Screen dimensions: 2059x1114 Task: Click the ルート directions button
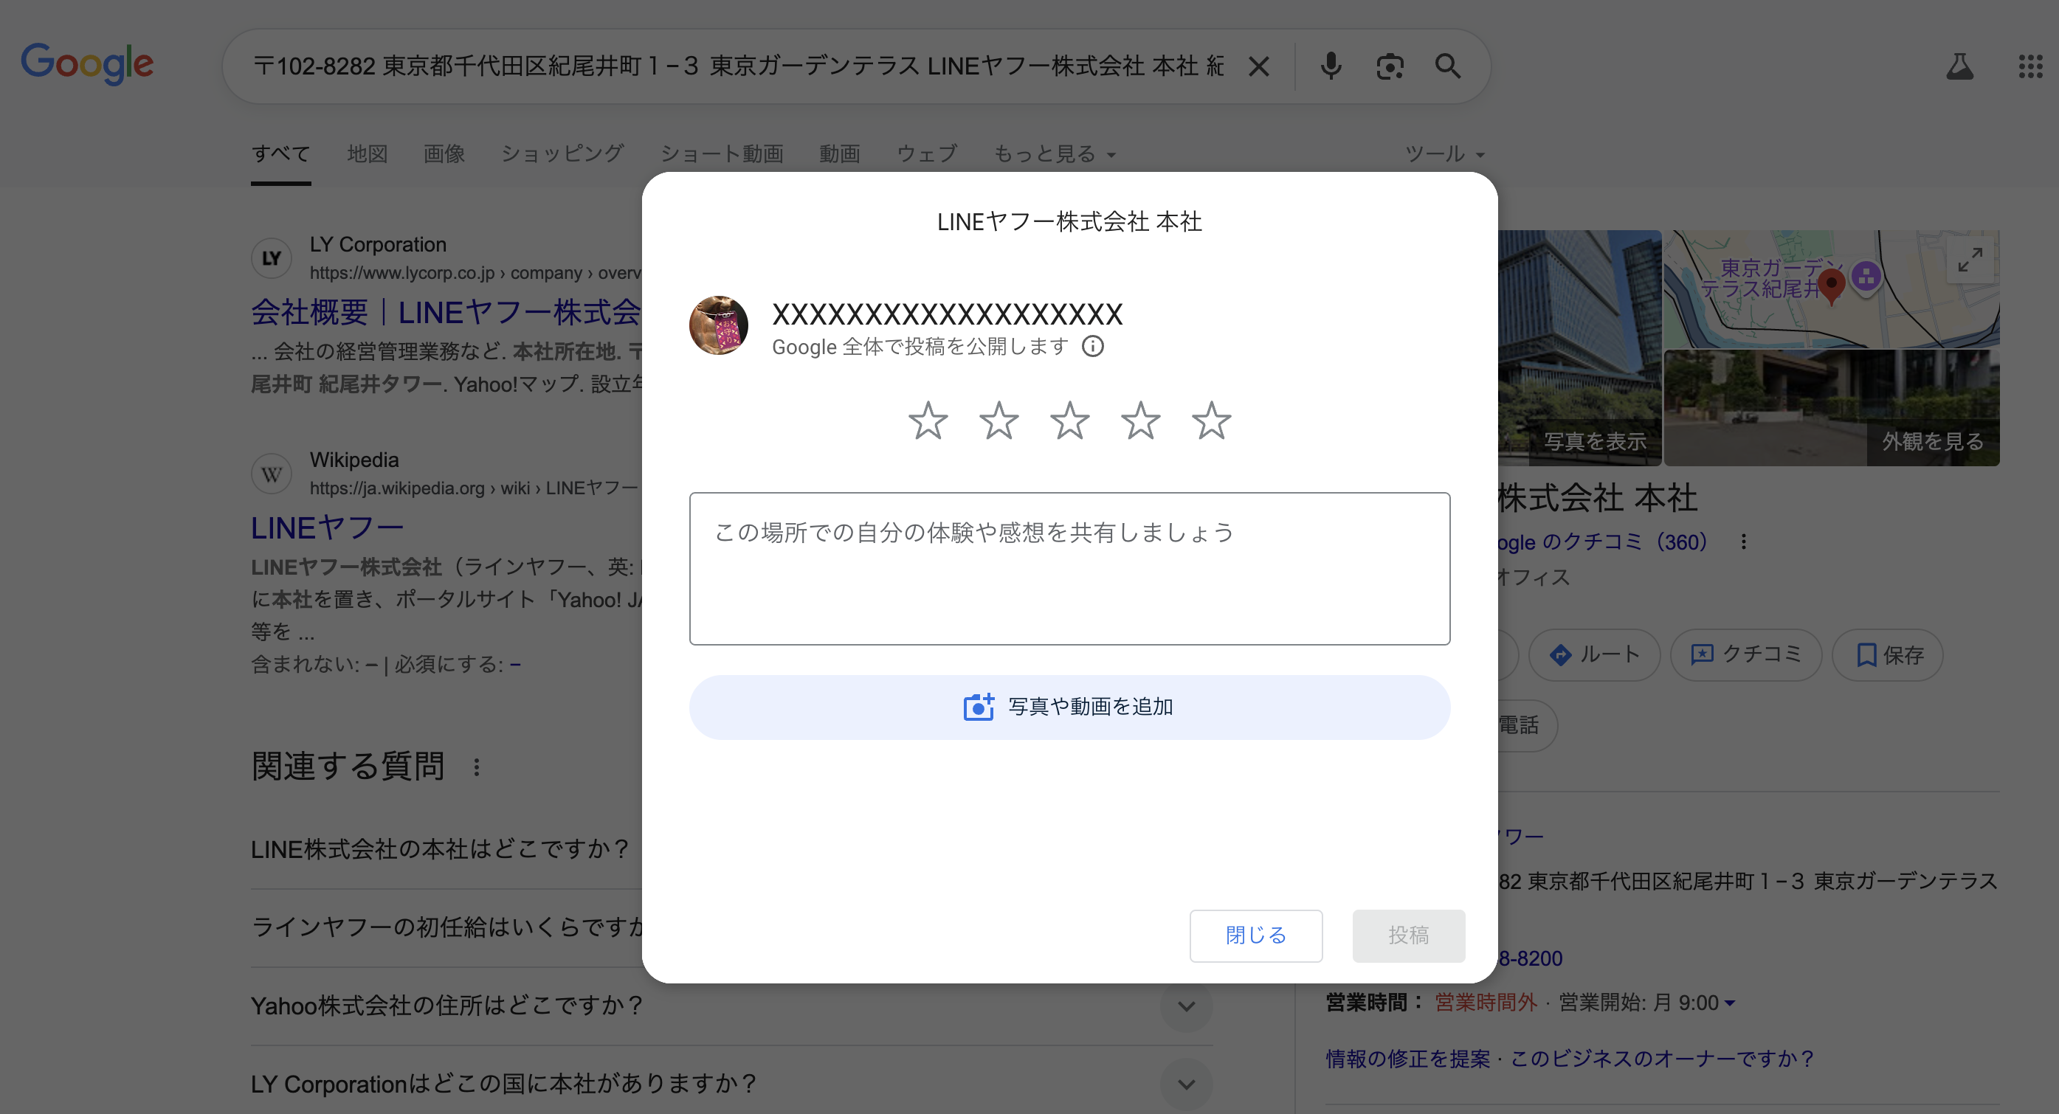(x=1595, y=655)
